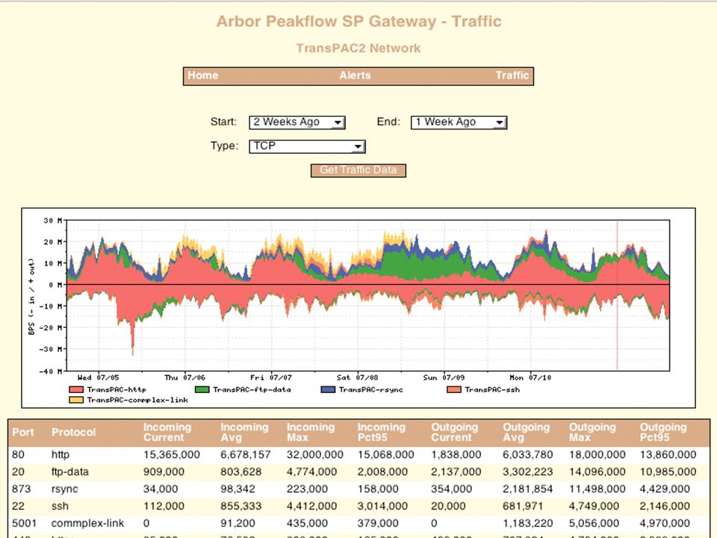Click ssh outgoing current value 20,000
This screenshot has height=538, width=717.
click(448, 506)
